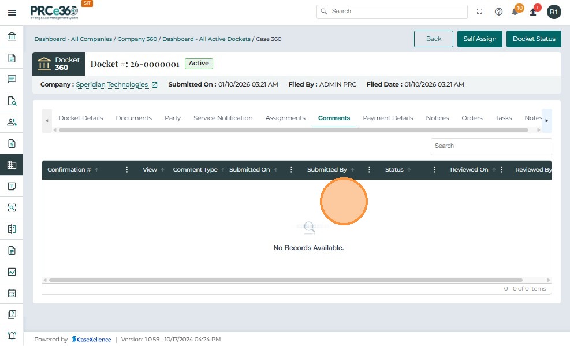Open Submitted On column menu
Image resolution: width=570 pixels, height=346 pixels.
(291, 170)
